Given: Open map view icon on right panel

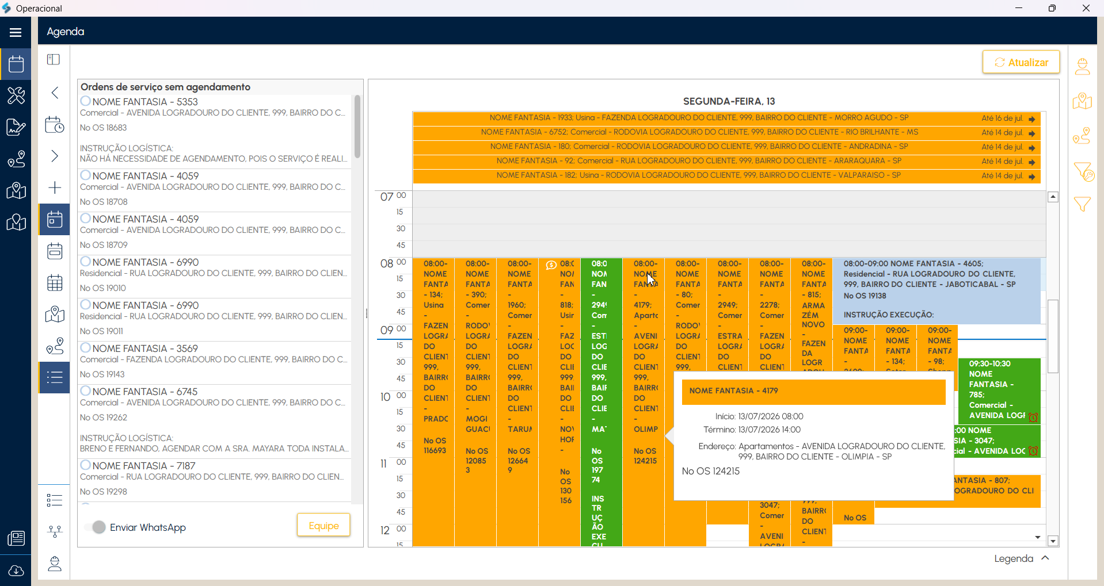Looking at the screenshot, I should click(x=1083, y=101).
